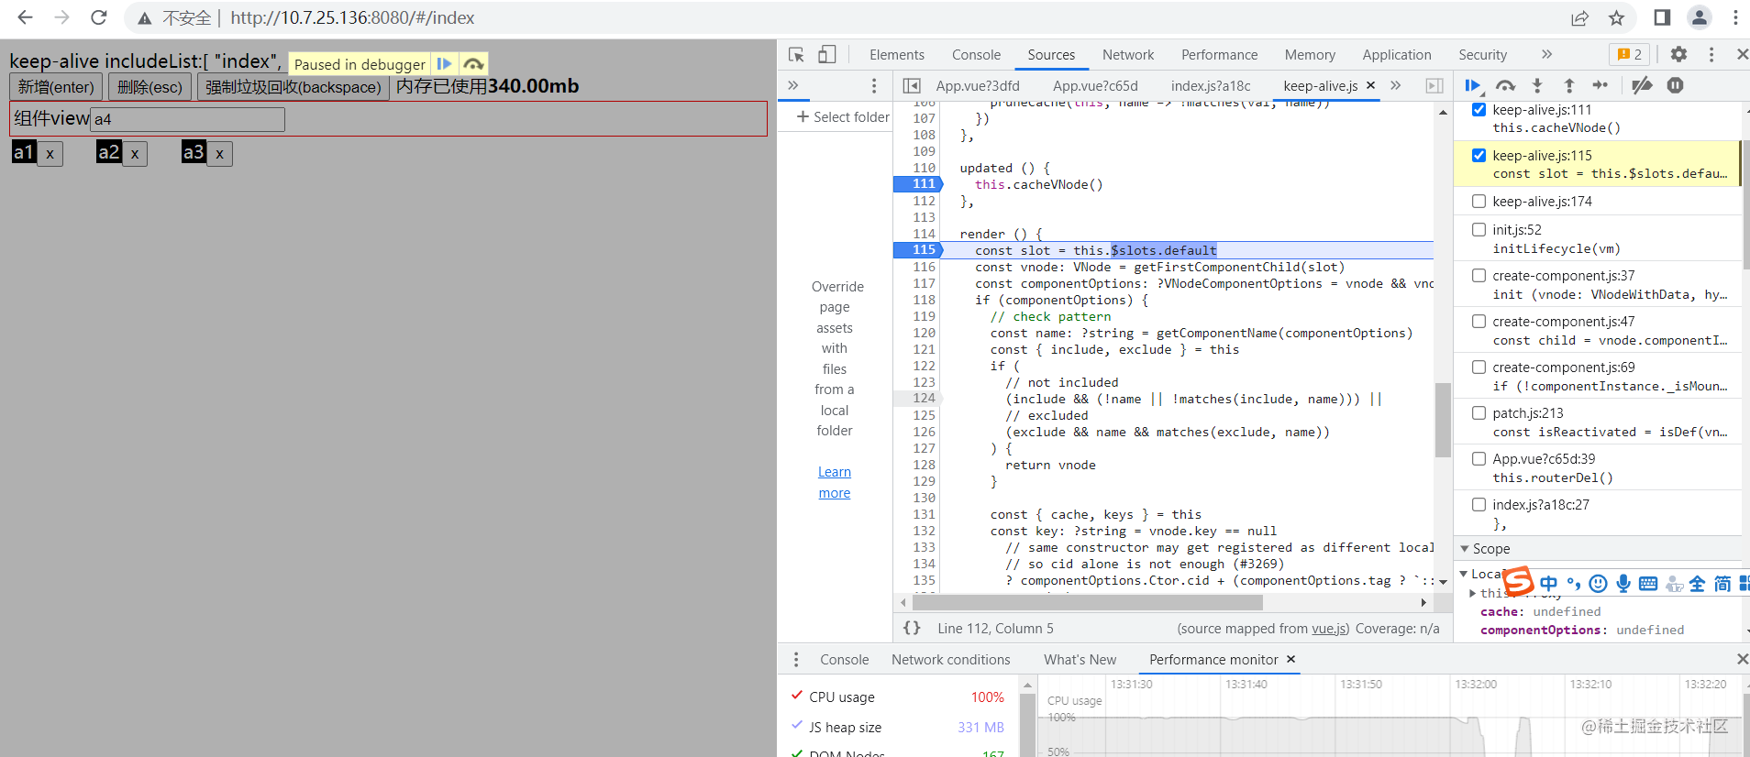
Task: Enable breakpoint create-component.js:47
Action: 1479,321
